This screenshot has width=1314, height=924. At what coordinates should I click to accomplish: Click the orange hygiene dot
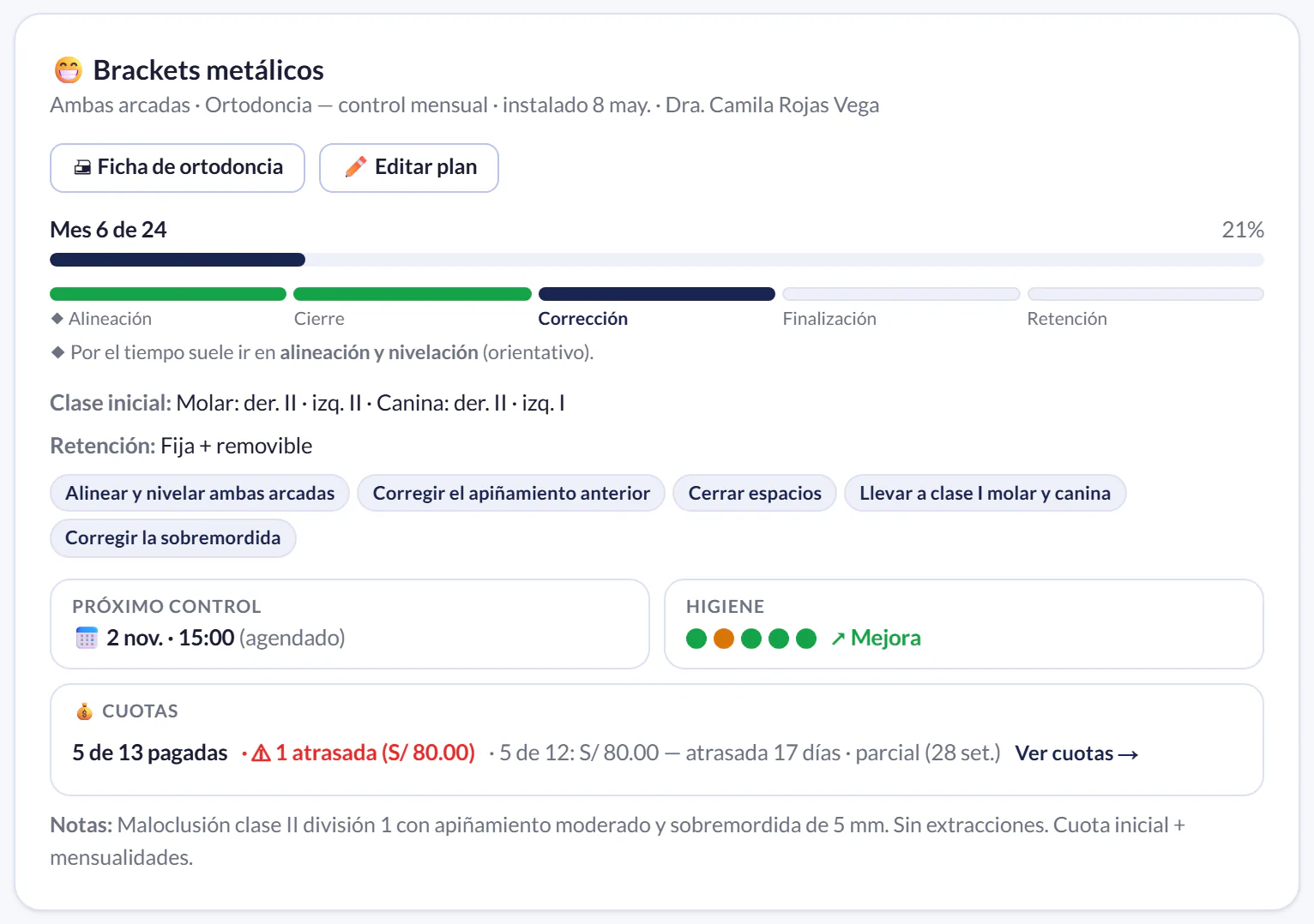point(724,639)
